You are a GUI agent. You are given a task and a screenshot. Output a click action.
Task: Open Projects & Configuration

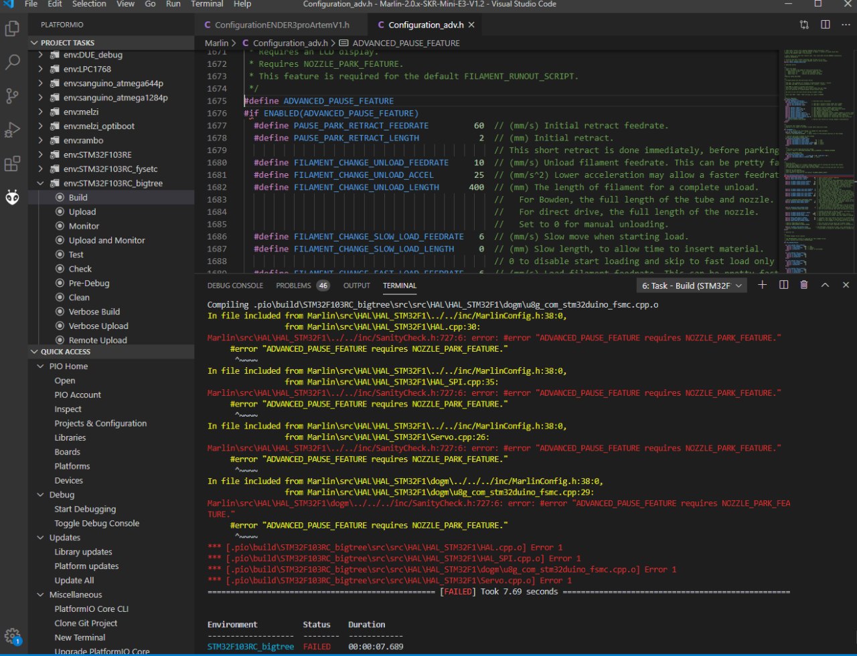pos(100,423)
